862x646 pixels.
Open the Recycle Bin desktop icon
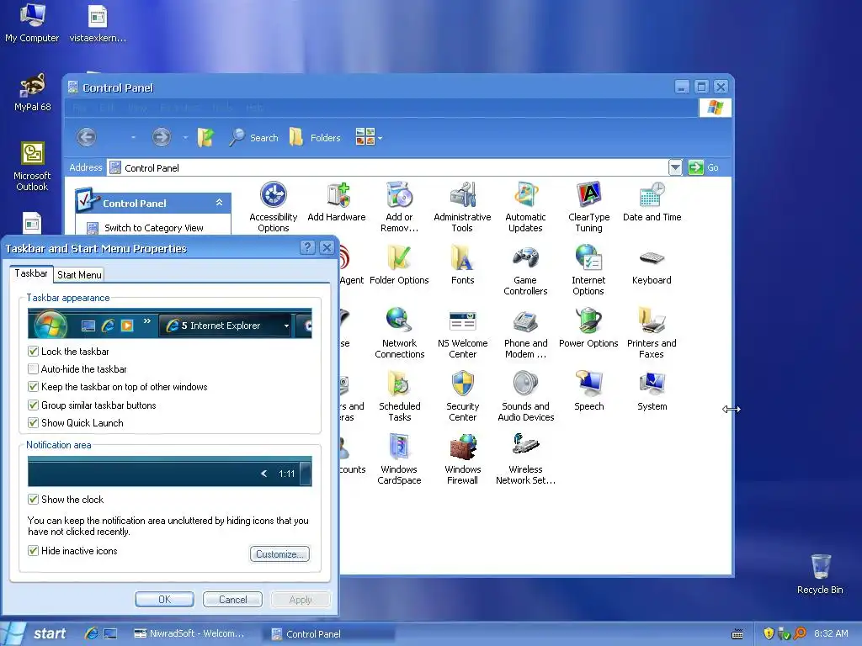[x=820, y=574]
